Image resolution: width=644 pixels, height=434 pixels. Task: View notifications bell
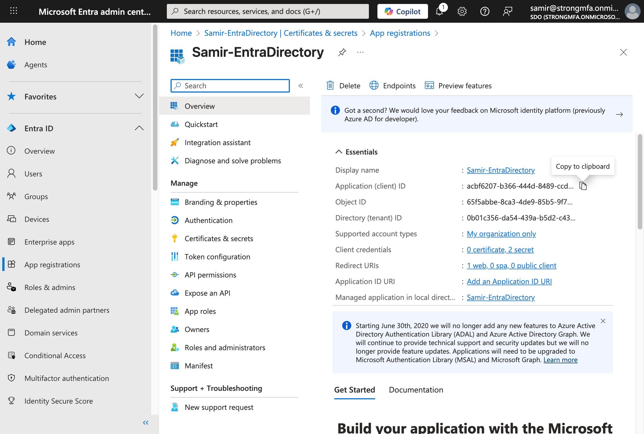(439, 11)
